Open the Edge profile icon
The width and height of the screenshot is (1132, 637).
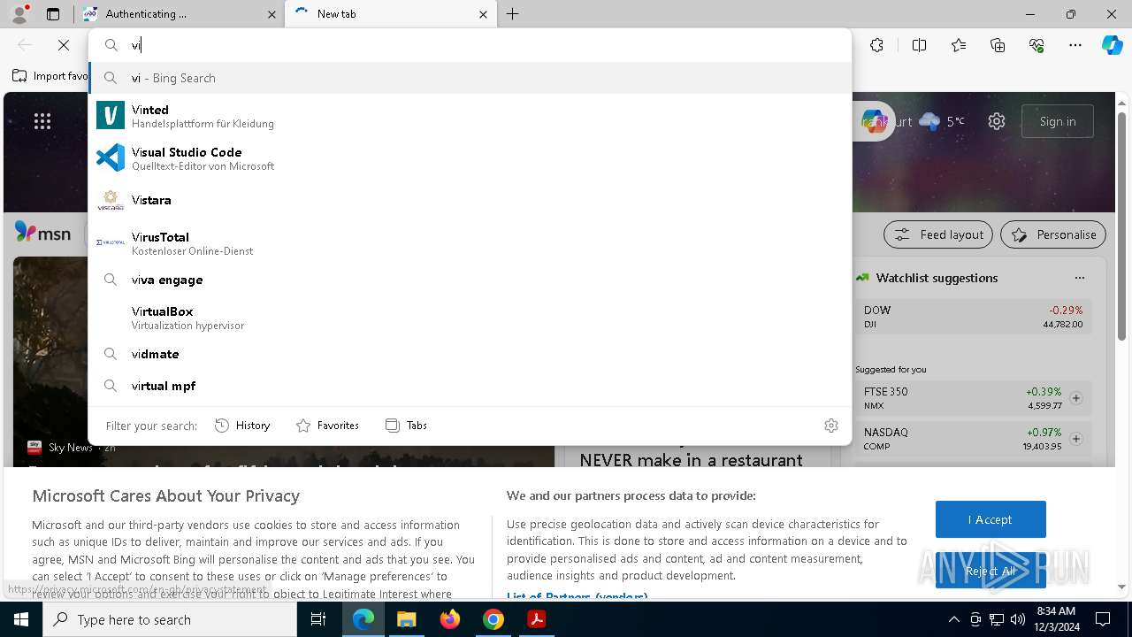point(19,14)
